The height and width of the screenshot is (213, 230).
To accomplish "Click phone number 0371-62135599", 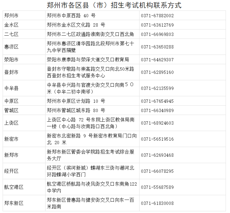I will coord(157,88).
